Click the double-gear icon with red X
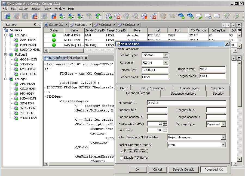This screenshot has height=176, width=245. click(154, 16)
